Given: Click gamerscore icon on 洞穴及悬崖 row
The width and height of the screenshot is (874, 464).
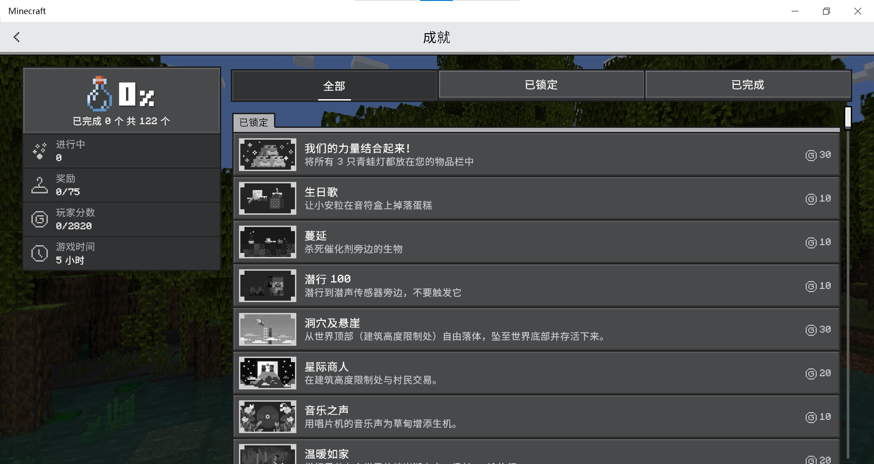Looking at the screenshot, I should point(811,330).
